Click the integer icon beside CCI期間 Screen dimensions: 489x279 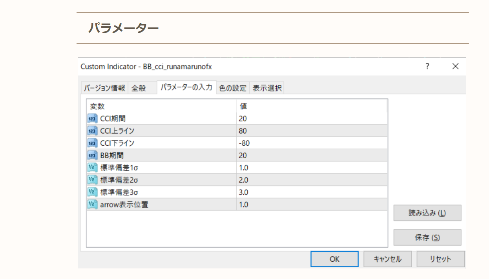click(x=92, y=118)
